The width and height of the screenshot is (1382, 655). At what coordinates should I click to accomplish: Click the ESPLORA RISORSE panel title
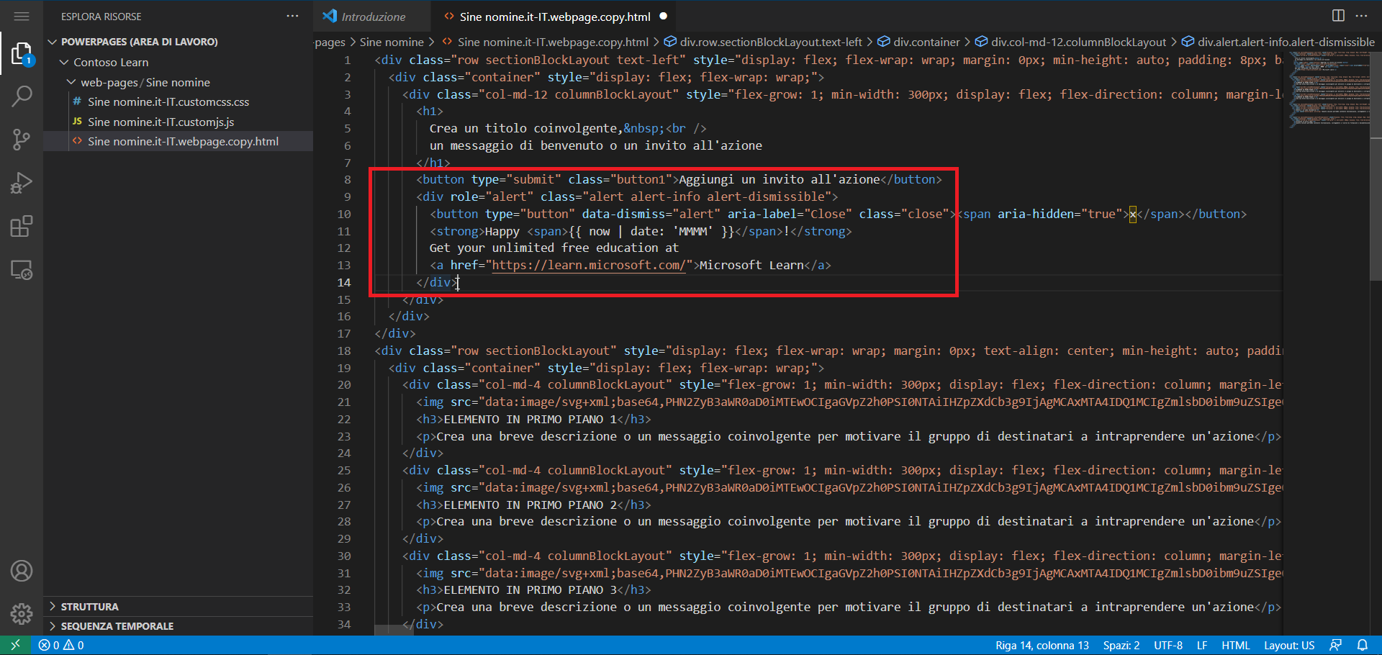pyautogui.click(x=101, y=17)
